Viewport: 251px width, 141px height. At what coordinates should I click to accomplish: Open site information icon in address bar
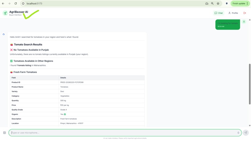[23, 3]
